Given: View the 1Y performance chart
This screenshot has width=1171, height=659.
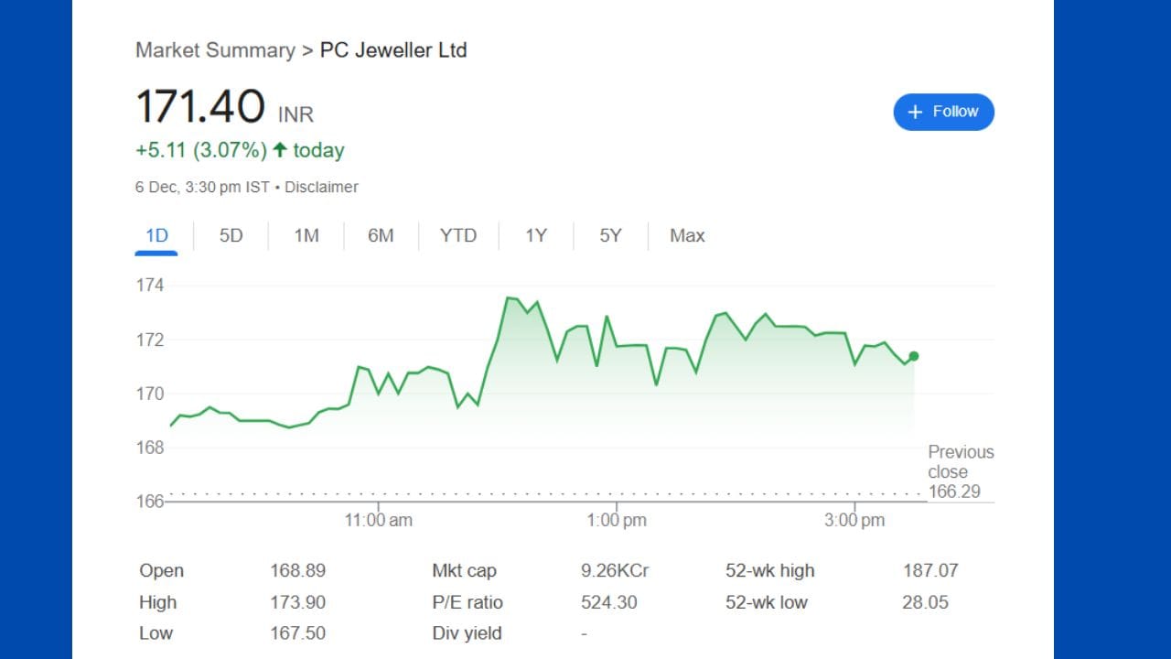Looking at the screenshot, I should [x=535, y=235].
